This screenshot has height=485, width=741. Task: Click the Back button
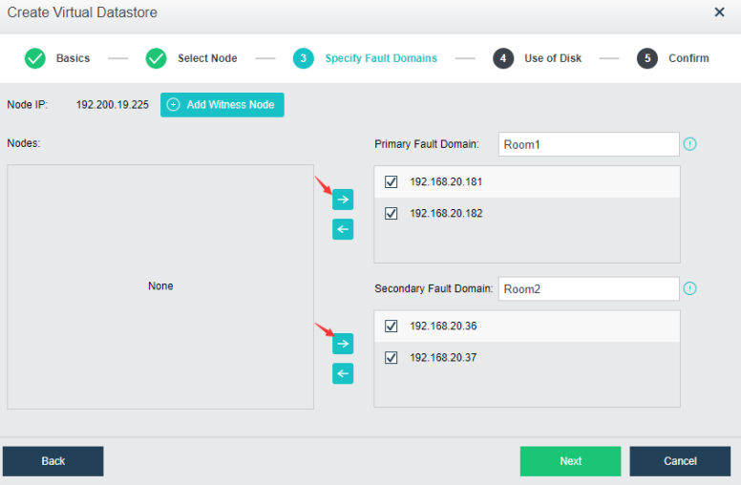pyautogui.click(x=53, y=461)
